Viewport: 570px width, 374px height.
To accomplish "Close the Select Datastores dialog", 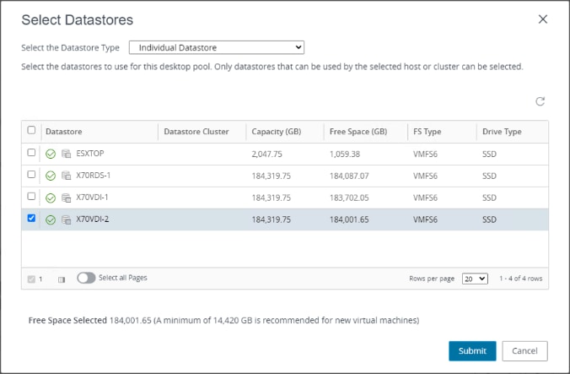I will tap(542, 19).
